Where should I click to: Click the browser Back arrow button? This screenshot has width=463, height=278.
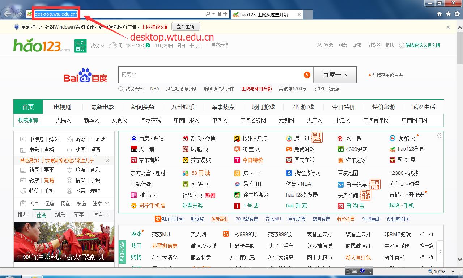tap(7, 14)
